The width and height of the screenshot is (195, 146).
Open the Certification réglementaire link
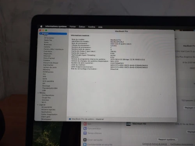(x=182, y=144)
